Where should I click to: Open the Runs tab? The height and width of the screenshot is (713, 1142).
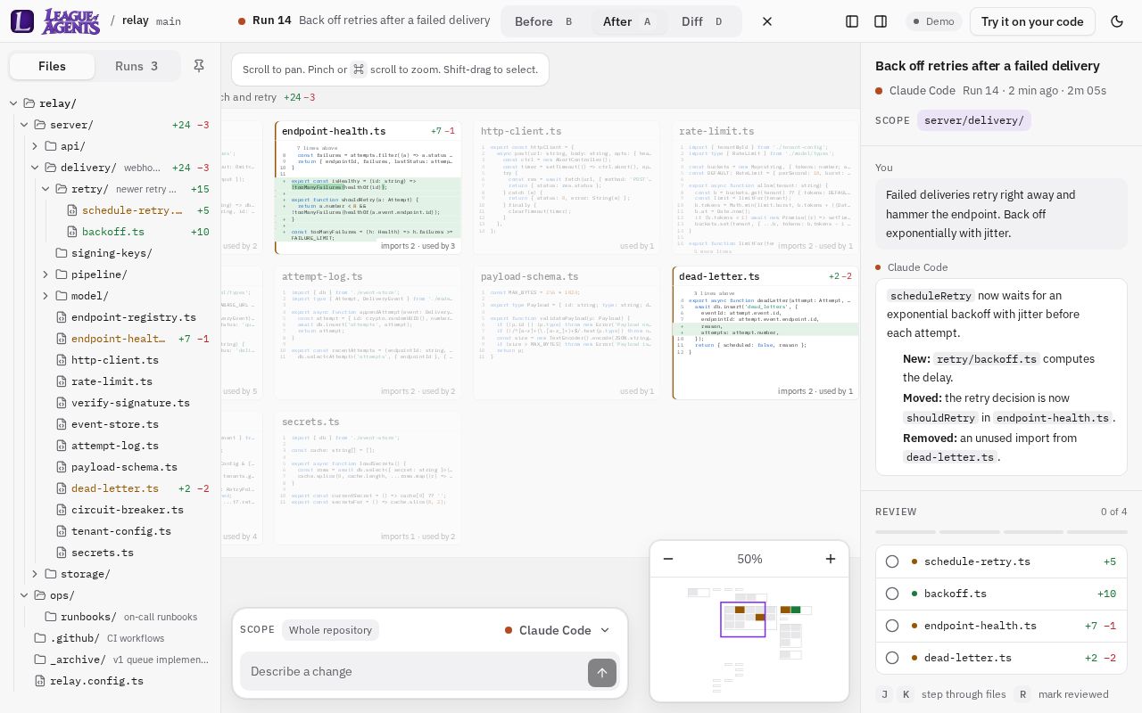click(x=137, y=66)
